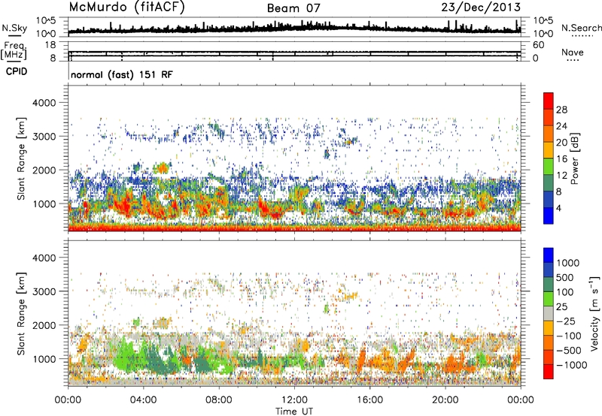Click the N.Sky axis label
Screen dimensions: 602x416
[x=14, y=28]
